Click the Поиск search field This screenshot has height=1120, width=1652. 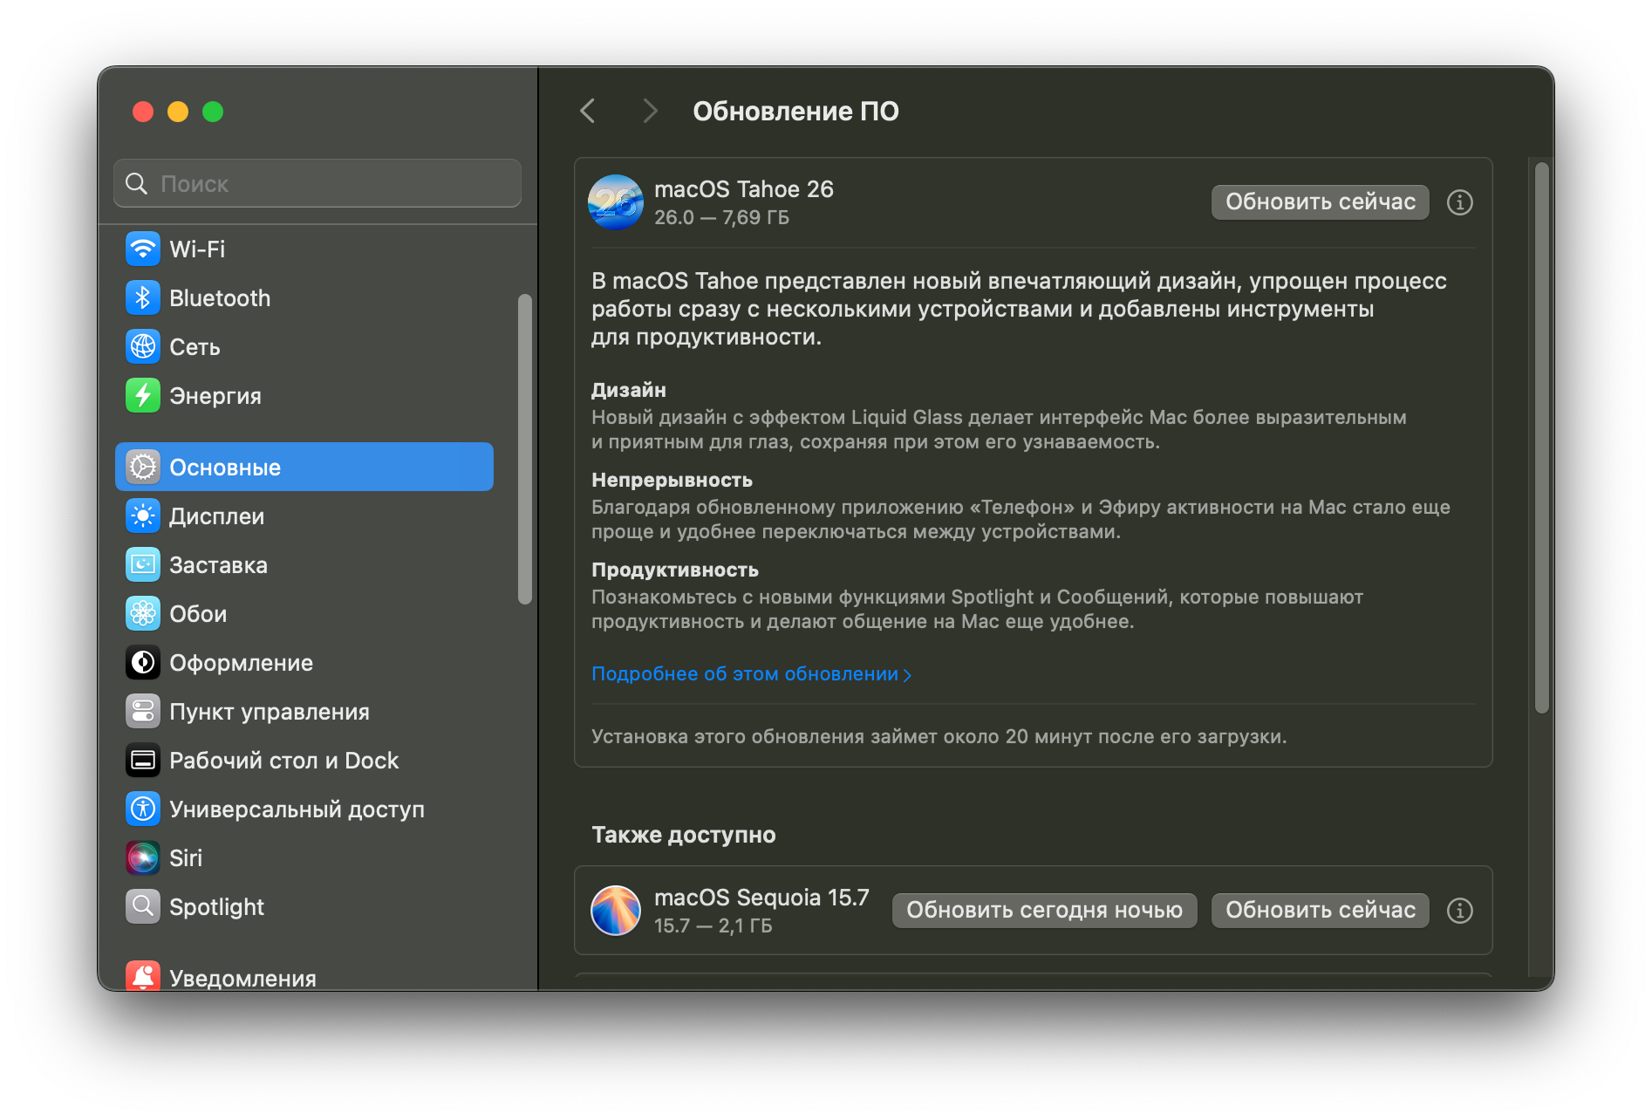click(317, 184)
